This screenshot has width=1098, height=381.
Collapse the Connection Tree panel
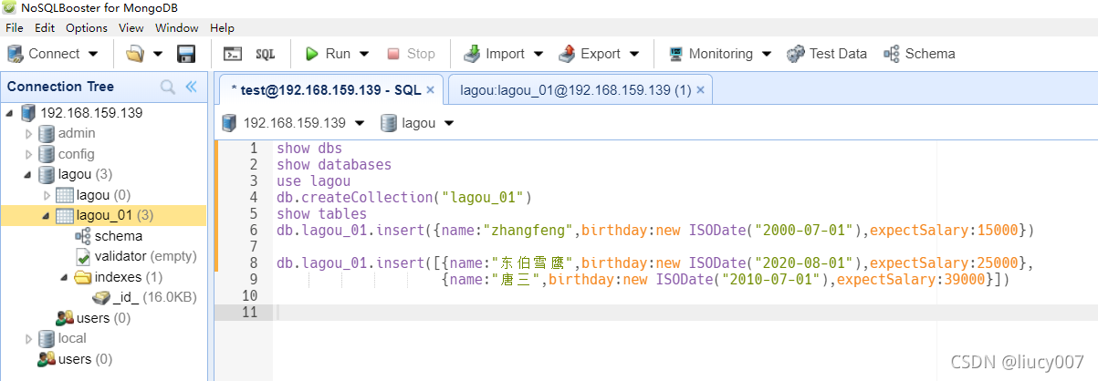pos(192,88)
